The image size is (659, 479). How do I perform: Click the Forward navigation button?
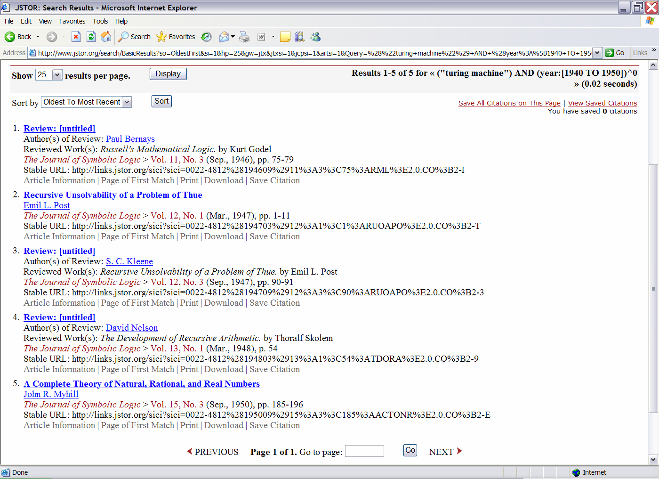[x=52, y=37]
